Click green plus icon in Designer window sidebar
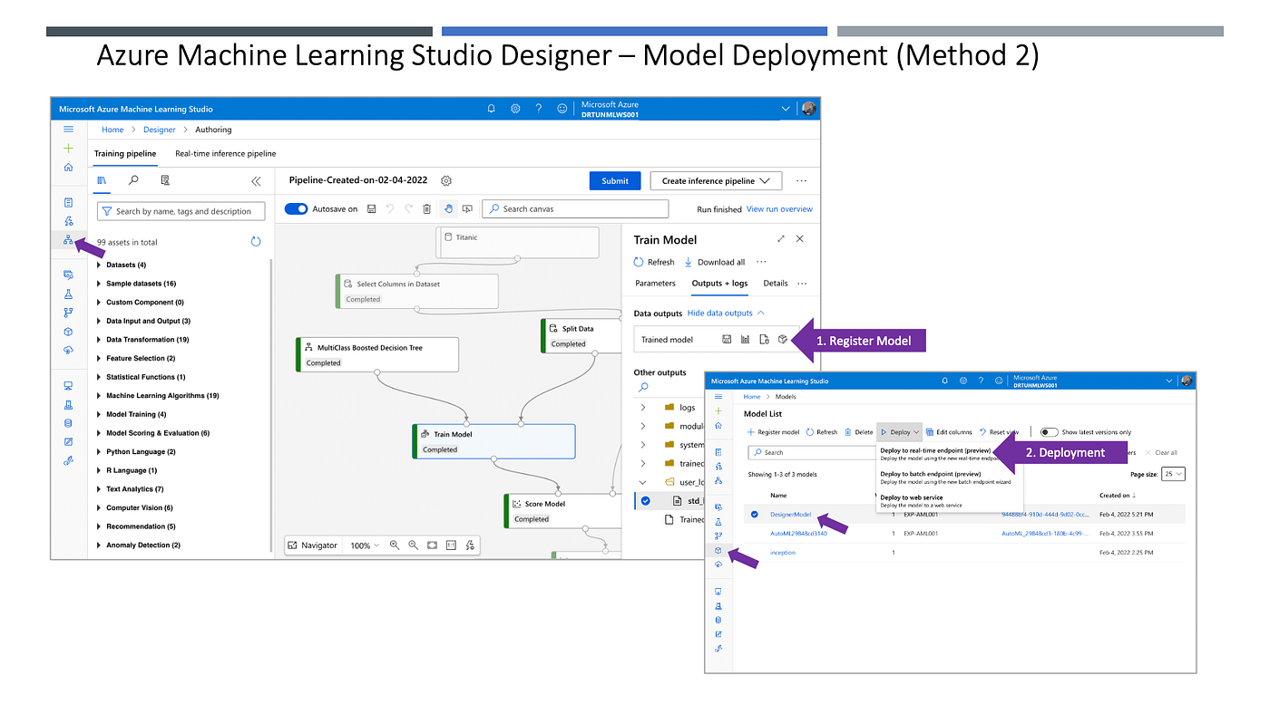The image size is (1270, 714). (68, 148)
